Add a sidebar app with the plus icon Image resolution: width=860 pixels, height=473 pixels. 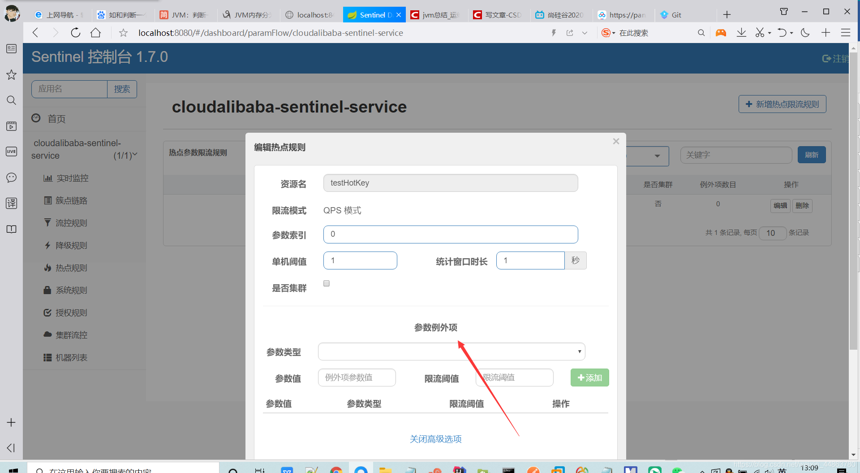coord(11,422)
